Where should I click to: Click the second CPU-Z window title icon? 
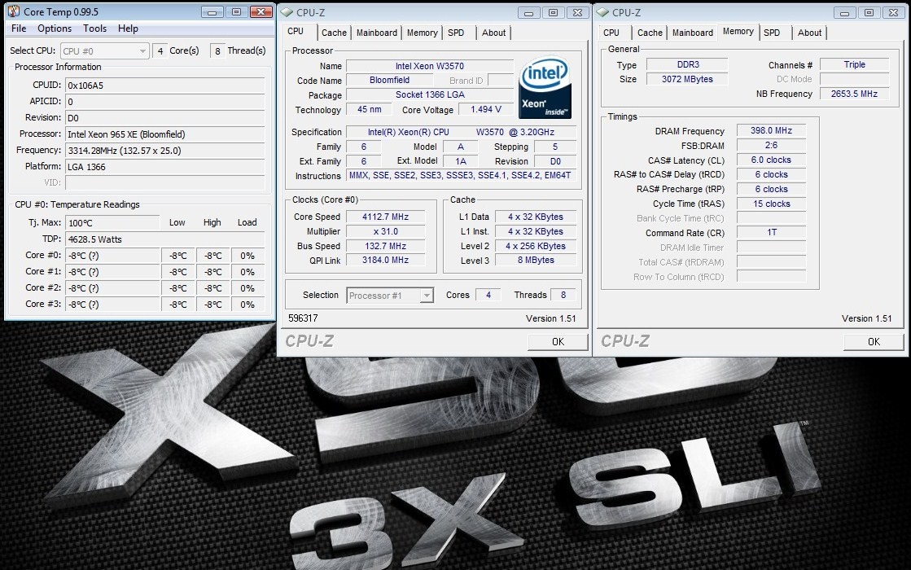(602, 12)
